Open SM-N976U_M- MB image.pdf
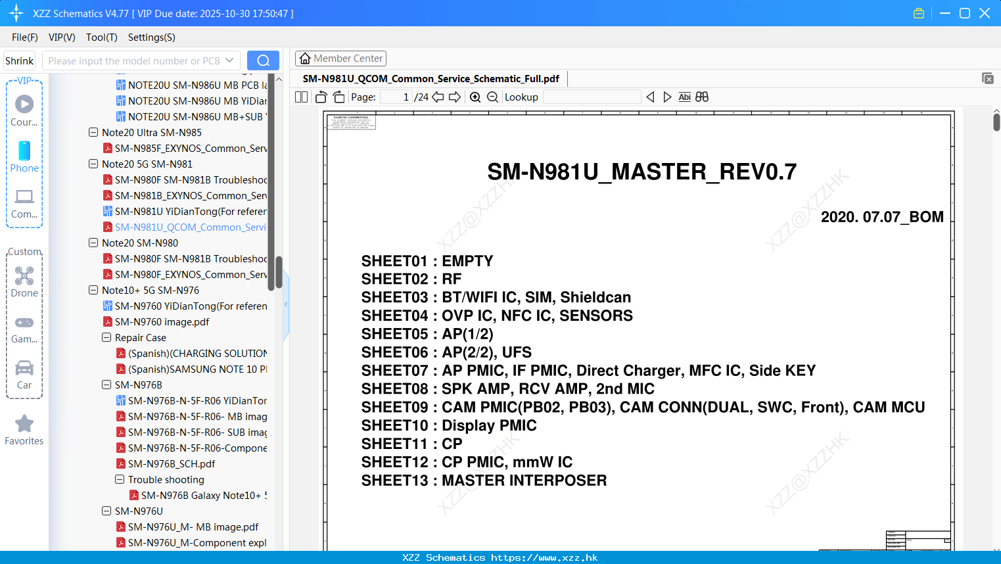 click(187, 527)
